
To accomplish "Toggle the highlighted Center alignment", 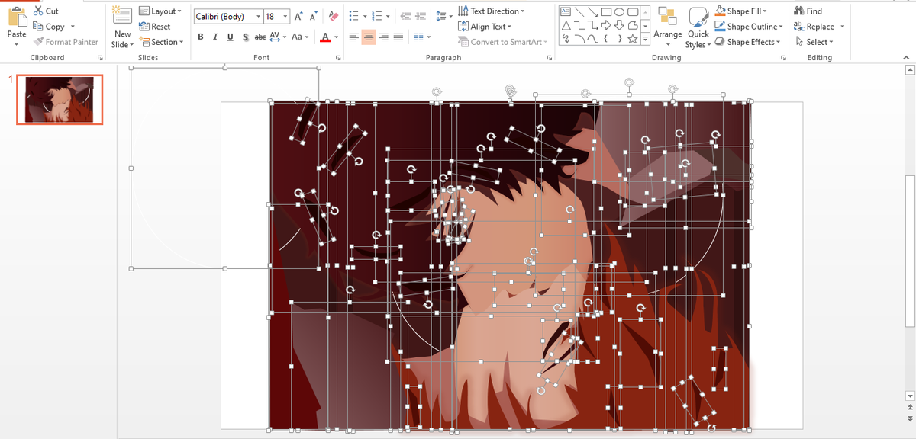I will (x=369, y=37).
